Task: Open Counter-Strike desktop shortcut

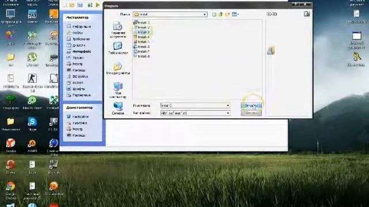Action: pyautogui.click(x=32, y=83)
